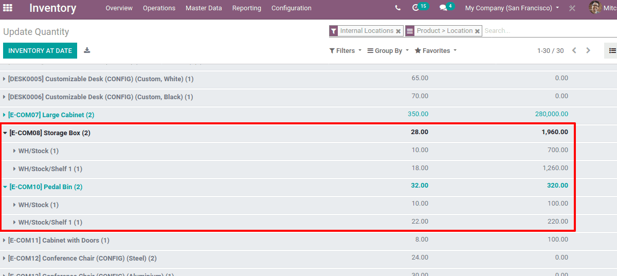617x276 pixels.
Task: Click the funnel icon of Internal Locations facet
Action: (x=334, y=31)
